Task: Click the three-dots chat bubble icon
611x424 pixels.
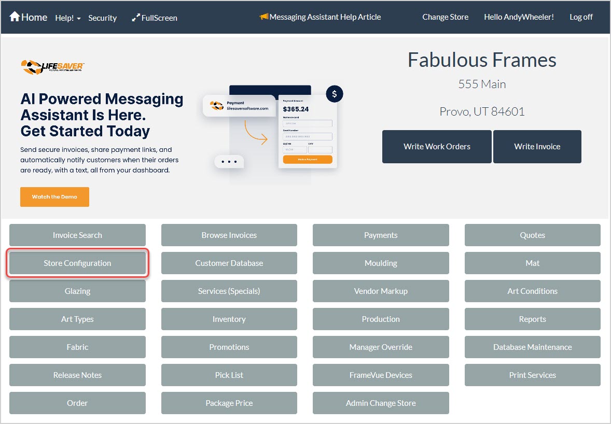Action: click(229, 162)
